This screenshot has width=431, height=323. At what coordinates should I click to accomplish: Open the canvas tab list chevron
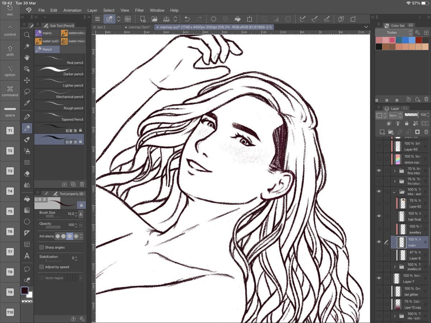366,27
